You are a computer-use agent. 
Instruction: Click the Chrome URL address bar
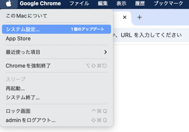click(151, 35)
